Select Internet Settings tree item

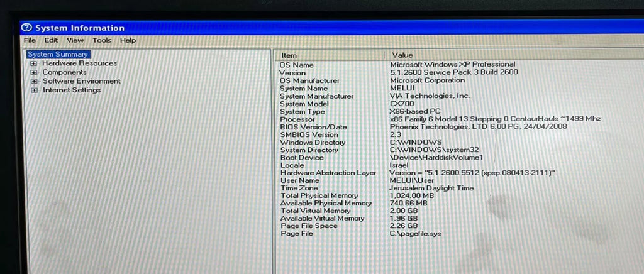click(72, 90)
